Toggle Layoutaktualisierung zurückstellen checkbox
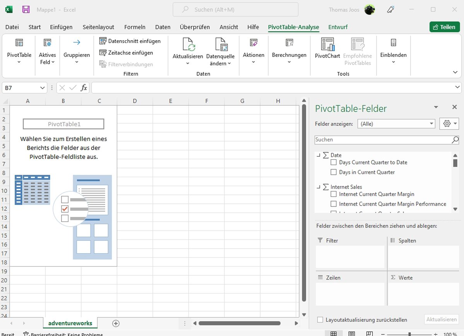This screenshot has height=336, width=464. pos(320,320)
